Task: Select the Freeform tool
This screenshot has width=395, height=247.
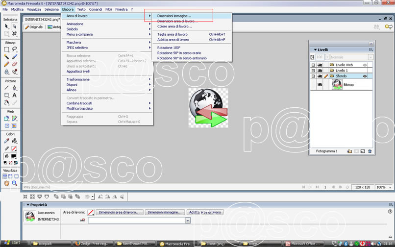Action: coord(6,102)
